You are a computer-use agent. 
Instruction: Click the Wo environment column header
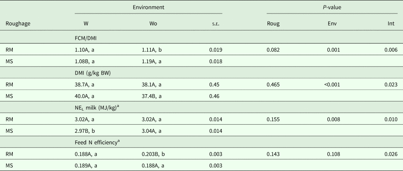[146, 24]
